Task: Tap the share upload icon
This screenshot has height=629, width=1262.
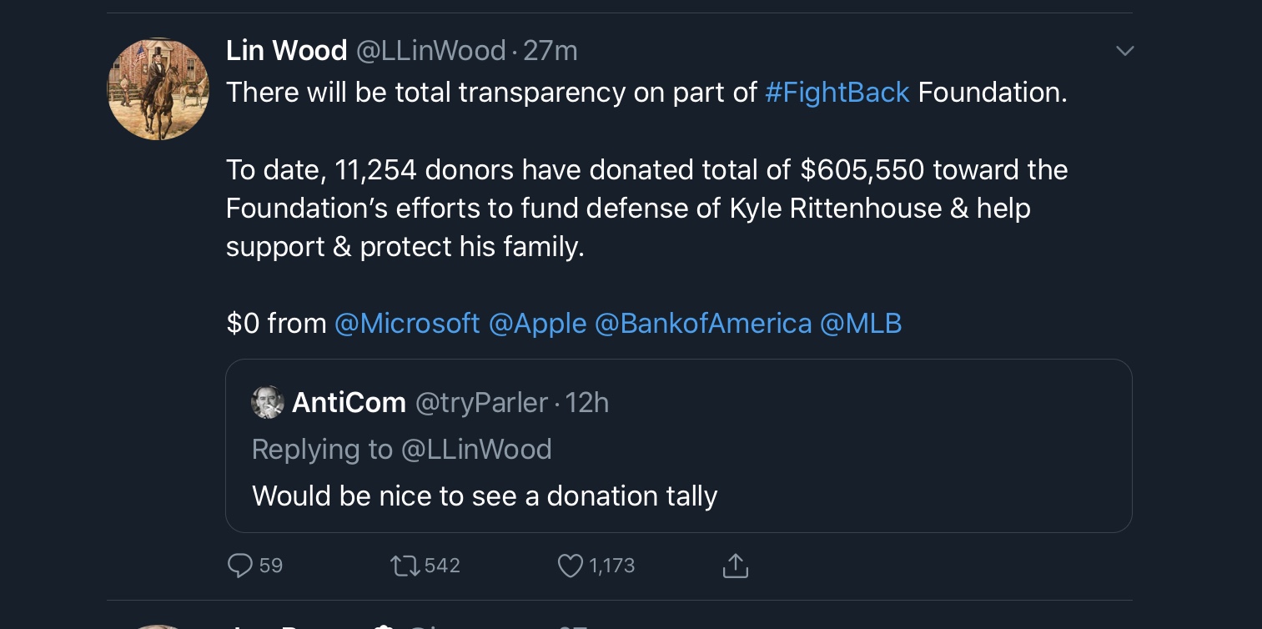Action: pyautogui.click(x=735, y=566)
